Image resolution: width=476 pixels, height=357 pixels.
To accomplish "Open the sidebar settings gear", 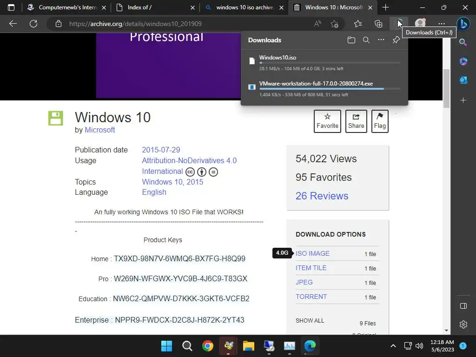I will (463, 324).
